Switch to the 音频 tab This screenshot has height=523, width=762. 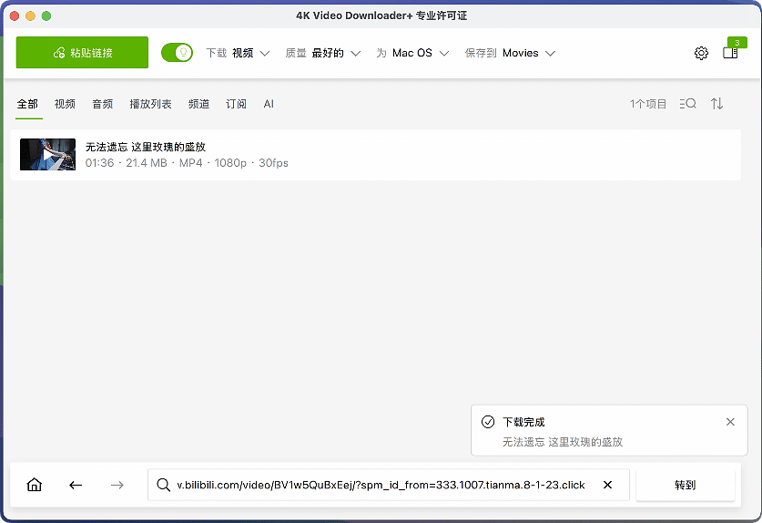point(103,104)
